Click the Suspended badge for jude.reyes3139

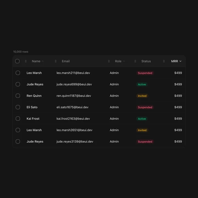point(145,142)
